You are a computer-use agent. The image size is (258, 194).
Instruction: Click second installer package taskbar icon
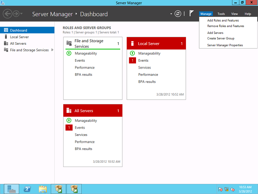[74, 189]
